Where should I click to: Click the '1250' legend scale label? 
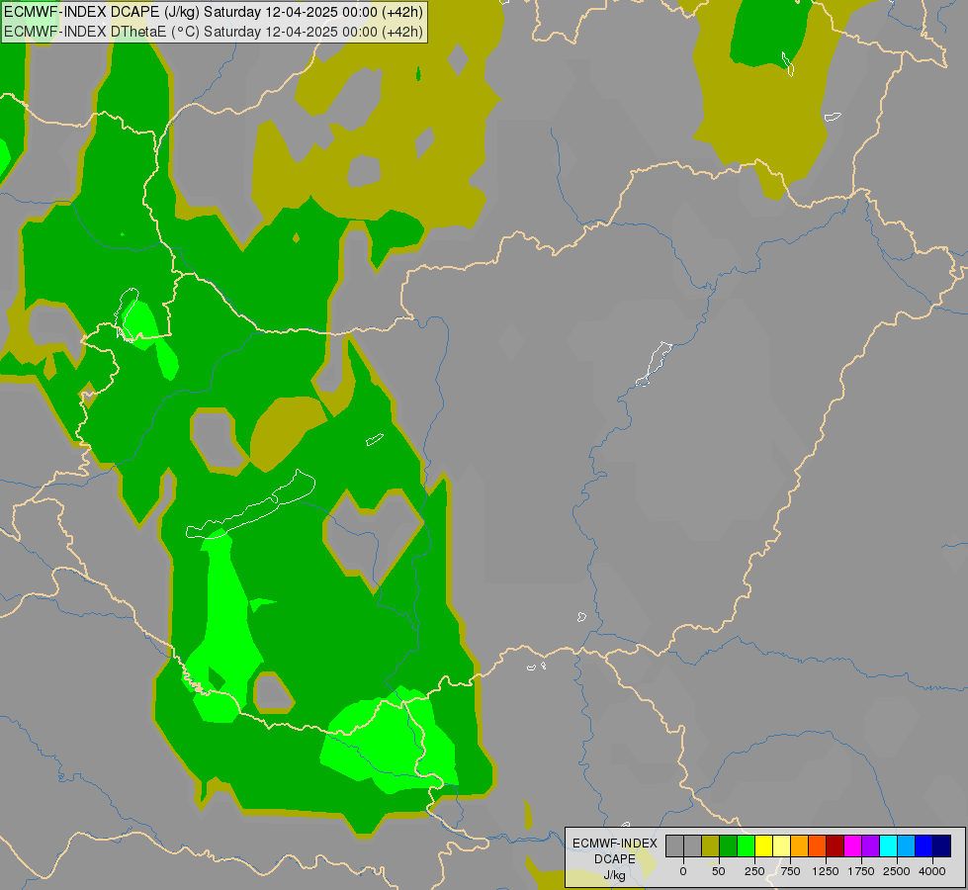[x=826, y=871]
